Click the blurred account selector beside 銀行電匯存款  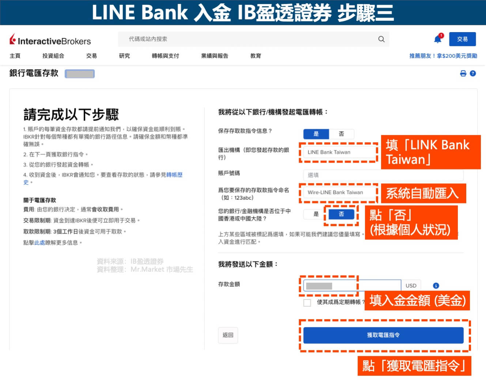pyautogui.click(x=80, y=74)
